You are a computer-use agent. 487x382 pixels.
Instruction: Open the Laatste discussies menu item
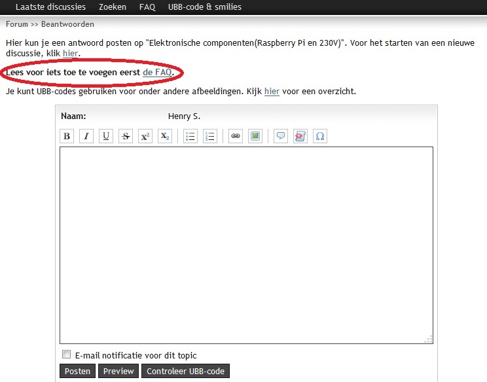click(50, 7)
